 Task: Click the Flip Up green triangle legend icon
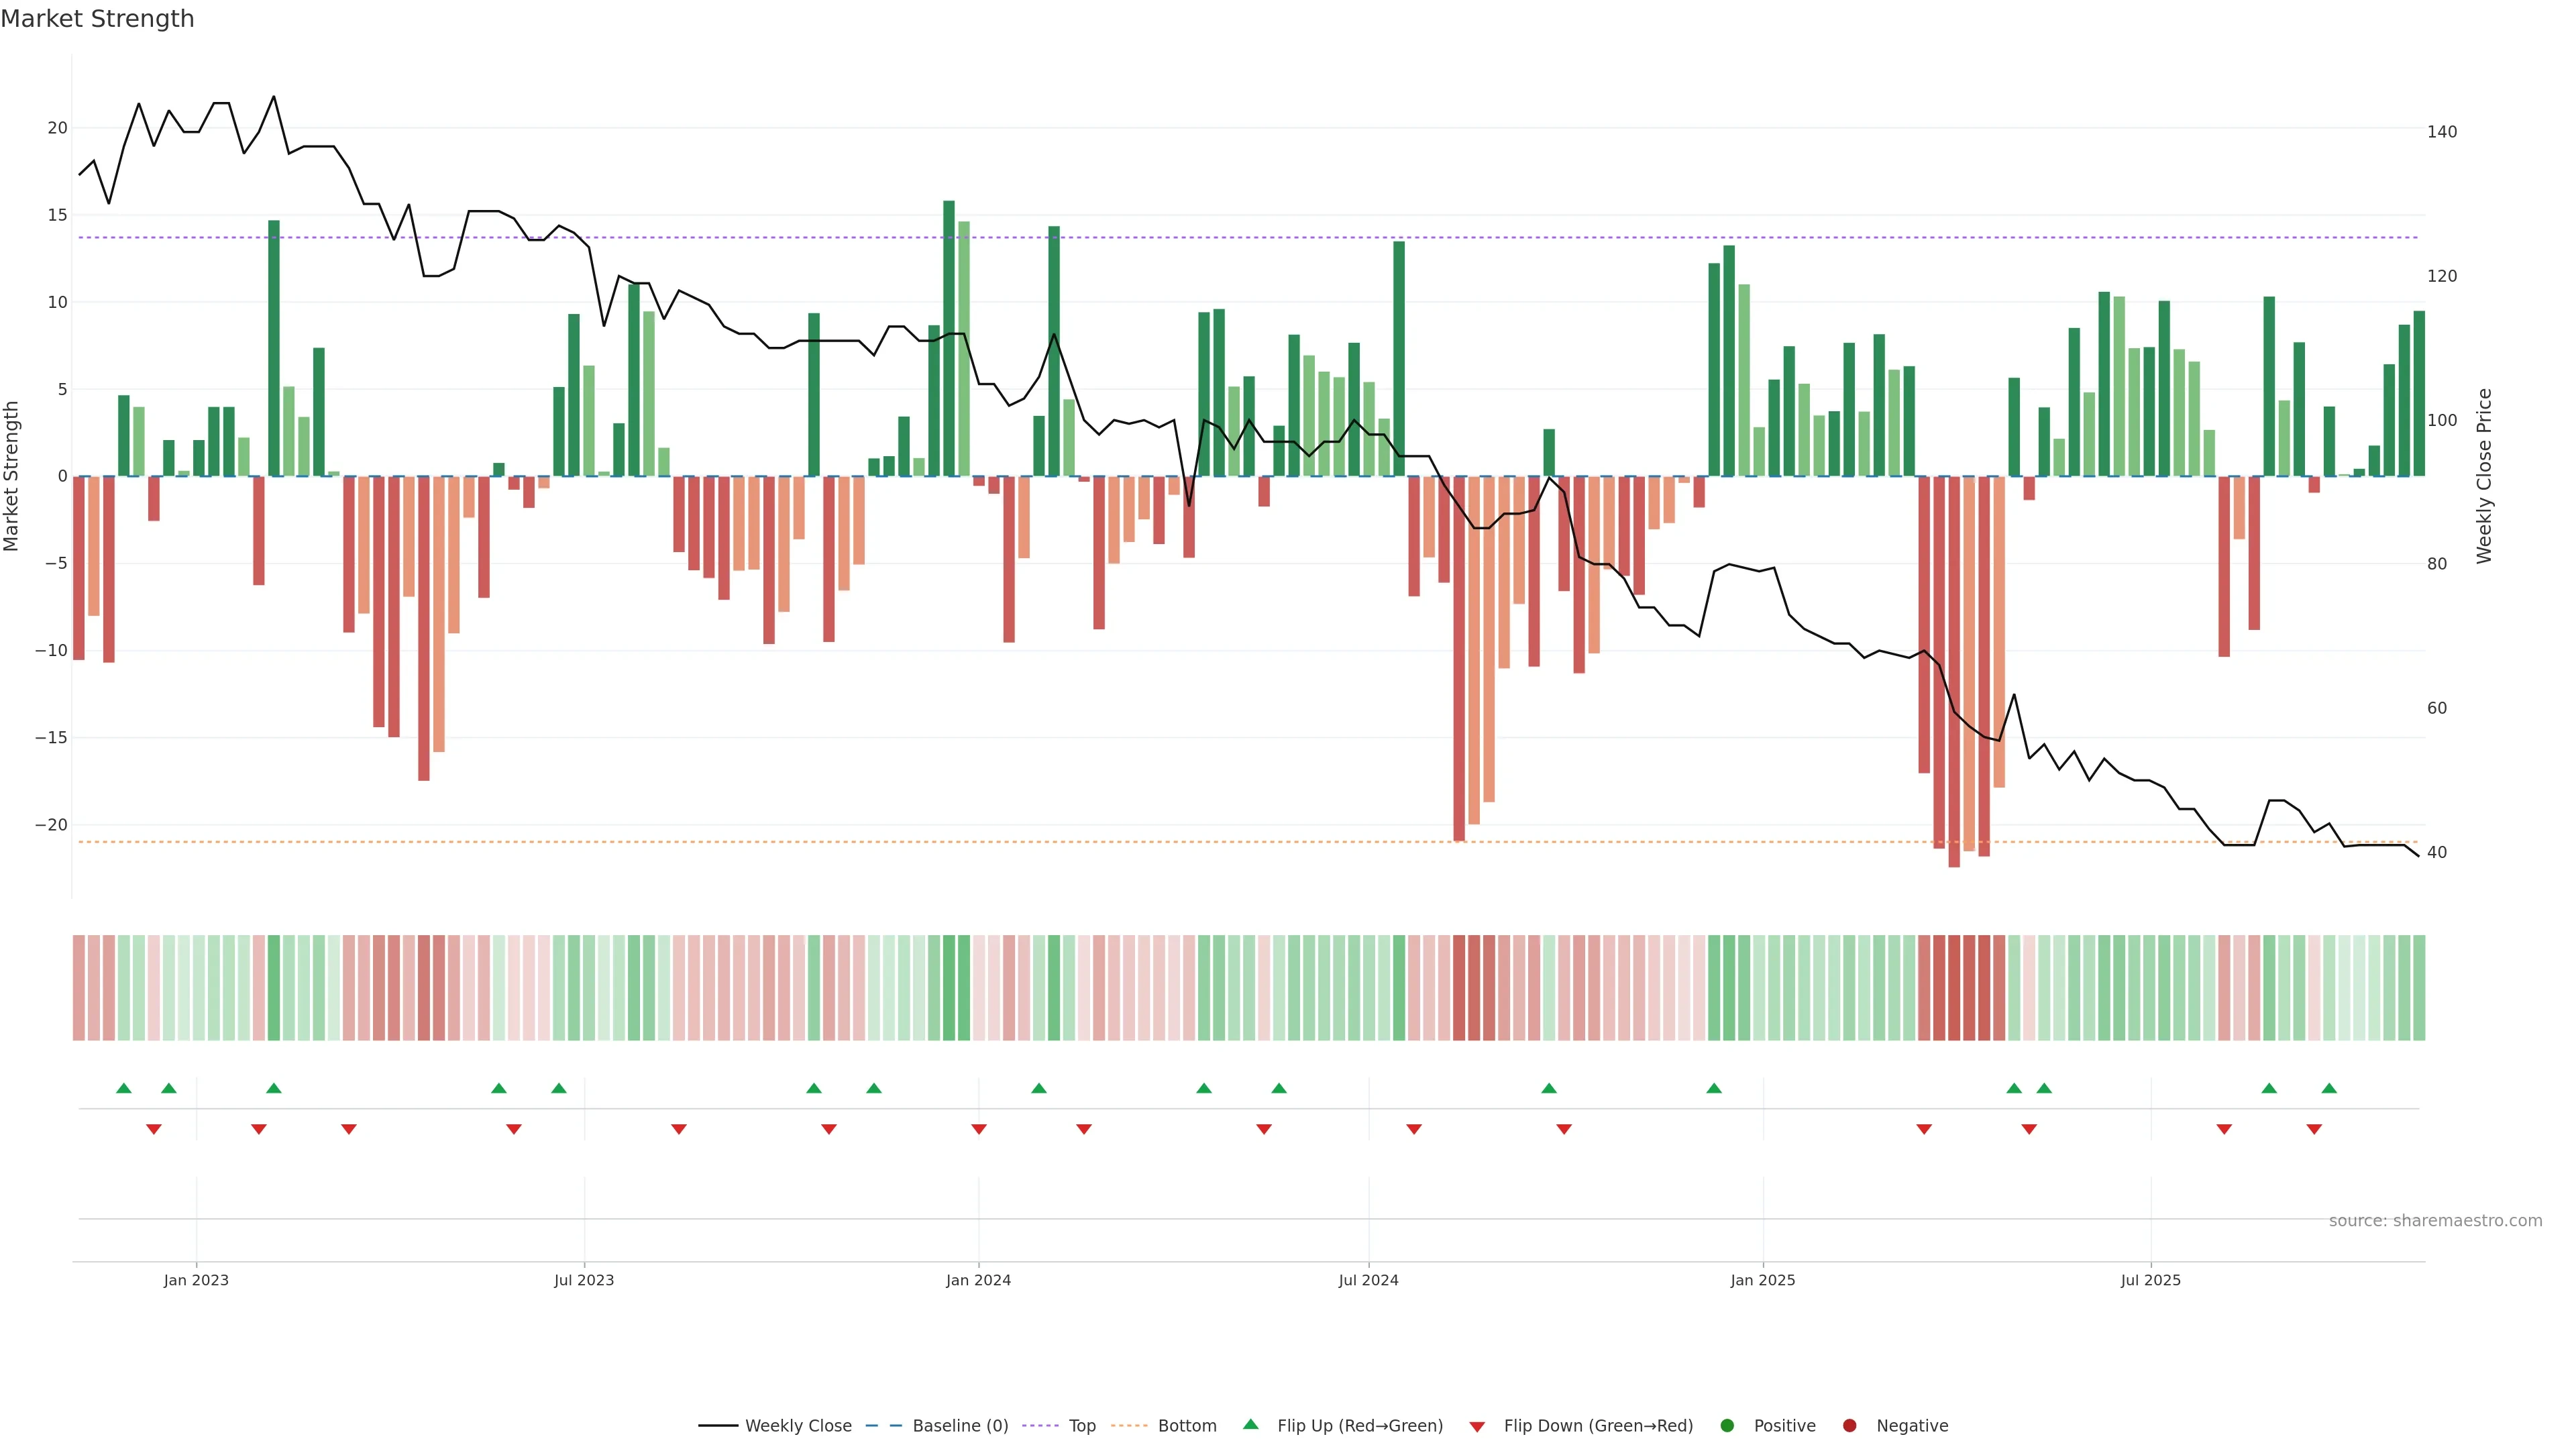(x=1250, y=1424)
